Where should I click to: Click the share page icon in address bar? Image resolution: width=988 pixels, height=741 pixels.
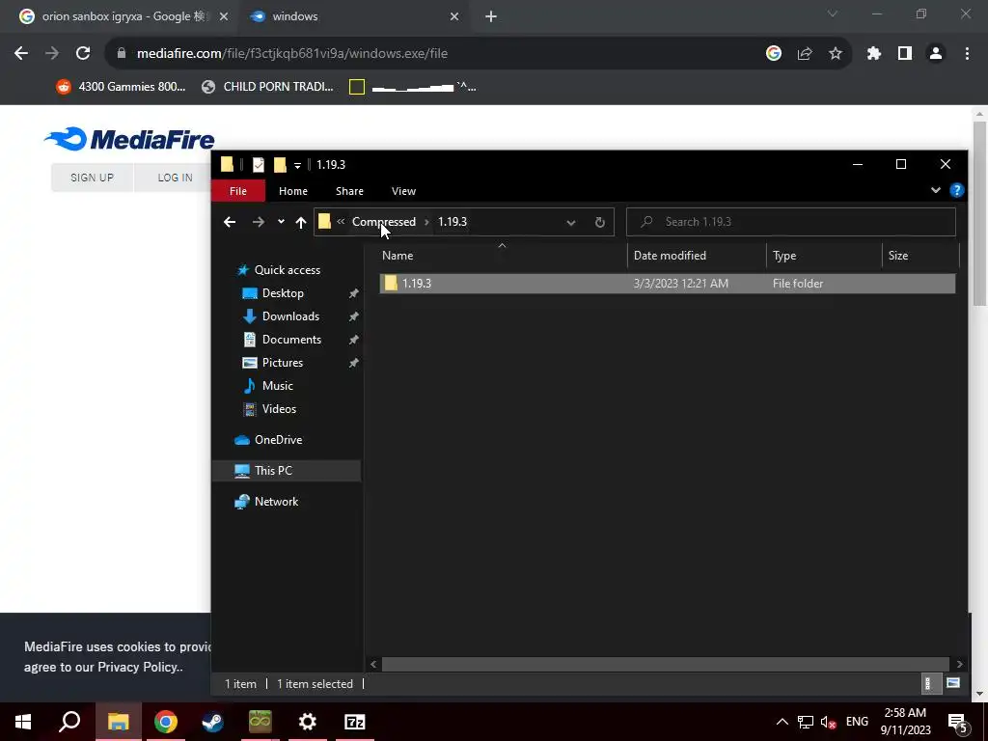(805, 54)
